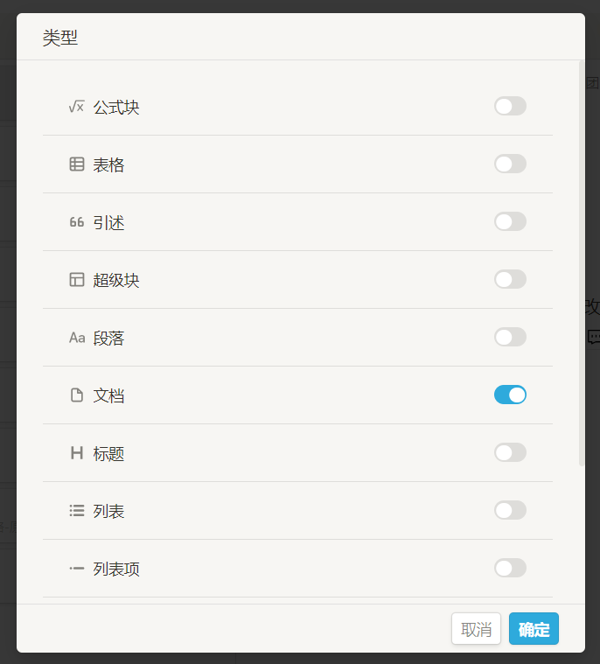
Task: Click the paragraph Aa icon
Action: coord(77,338)
